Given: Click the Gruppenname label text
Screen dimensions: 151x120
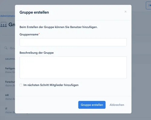Looking at the screenshot, I should [x=29, y=34].
